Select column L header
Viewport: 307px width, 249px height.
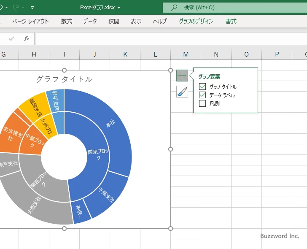tap(156, 54)
